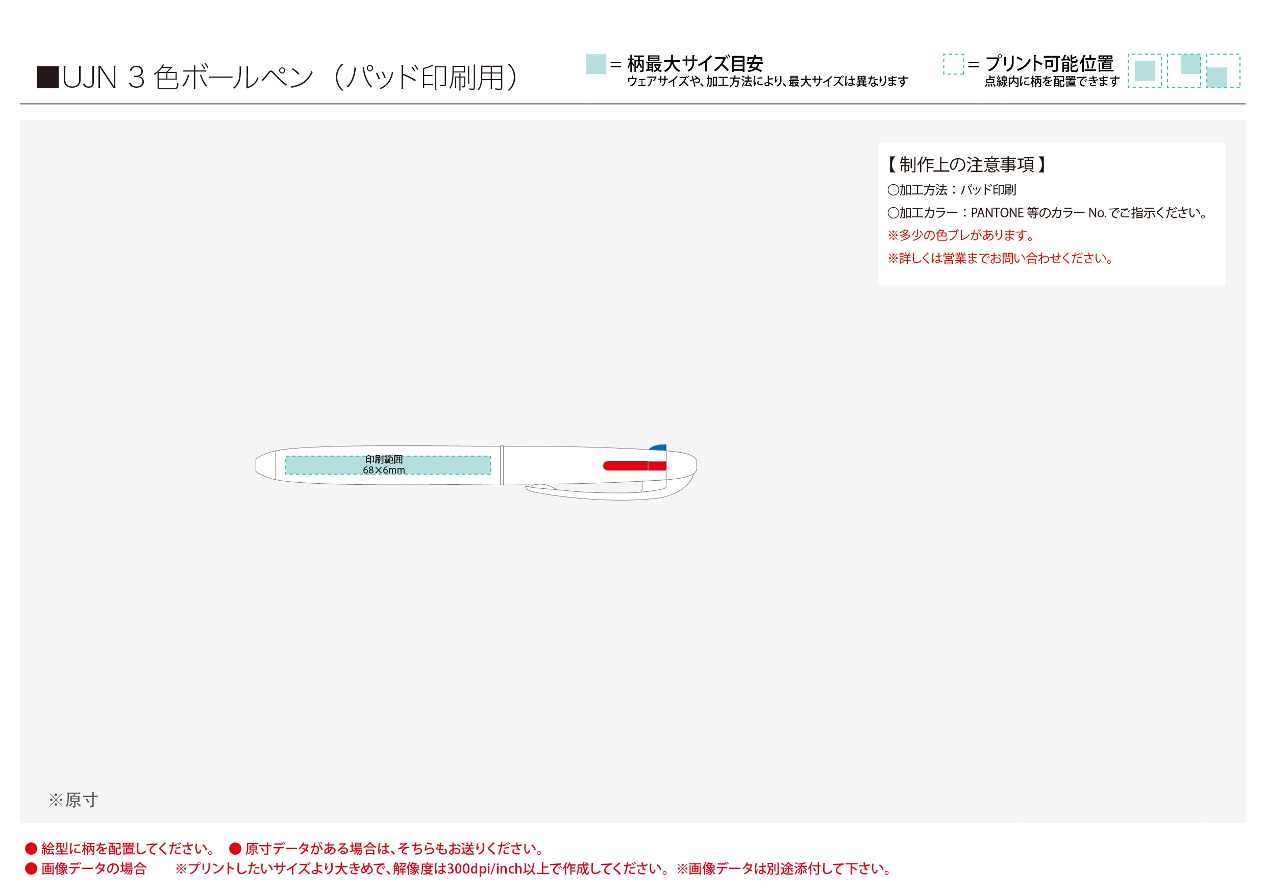Screen dimensions: 1266x895
Task: Click the pen tip cone at the left end
Action: click(266, 465)
